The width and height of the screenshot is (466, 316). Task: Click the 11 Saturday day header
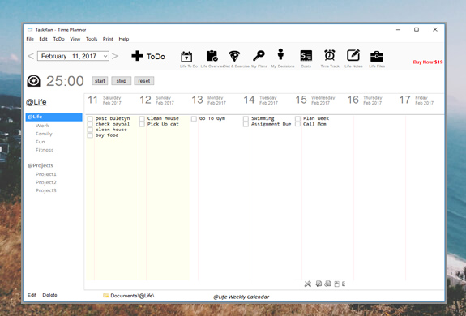click(x=105, y=100)
